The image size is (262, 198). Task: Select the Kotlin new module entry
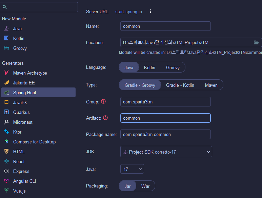tap(38, 38)
